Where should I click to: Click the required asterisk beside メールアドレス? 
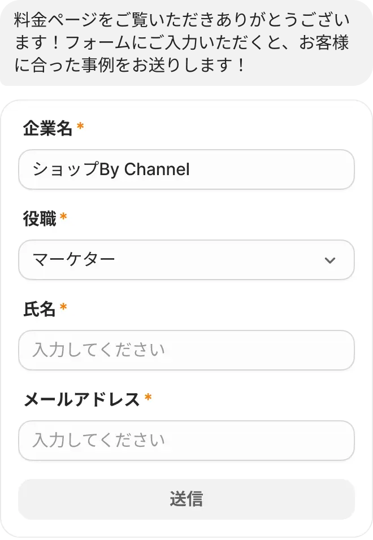click(148, 398)
